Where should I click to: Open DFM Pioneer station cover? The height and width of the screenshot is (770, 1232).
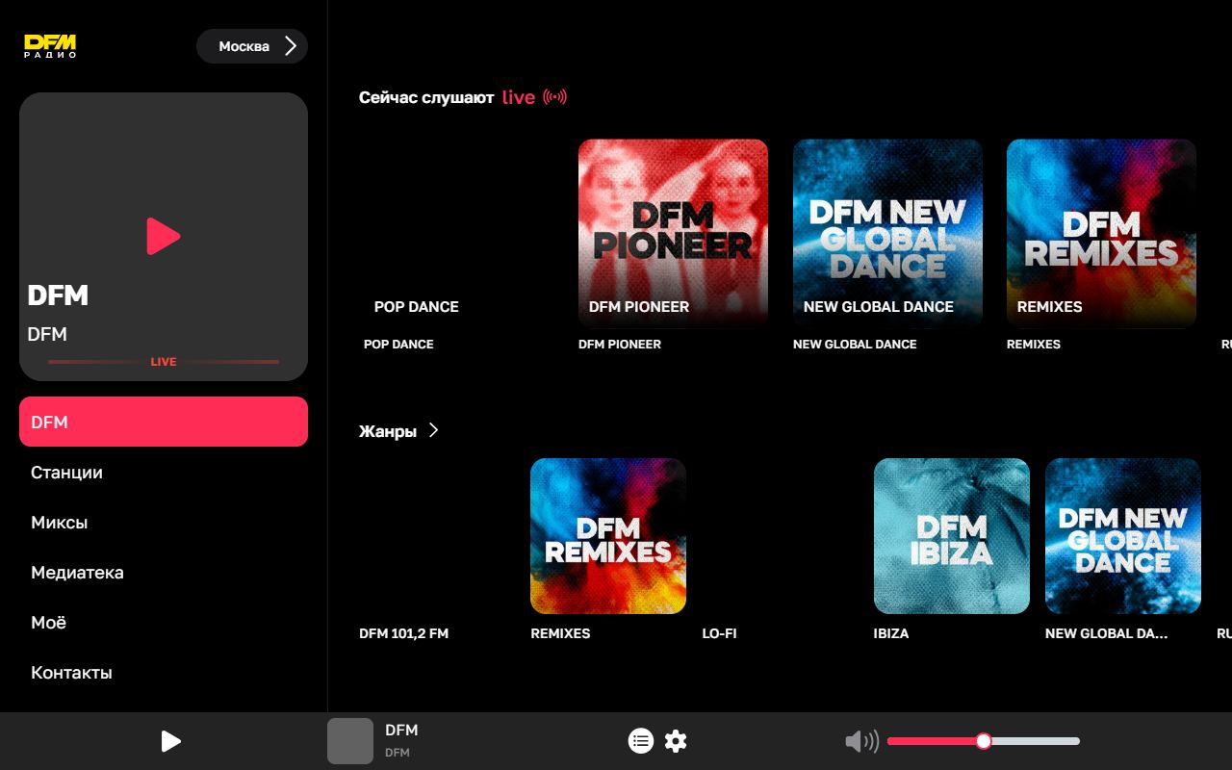click(x=673, y=233)
